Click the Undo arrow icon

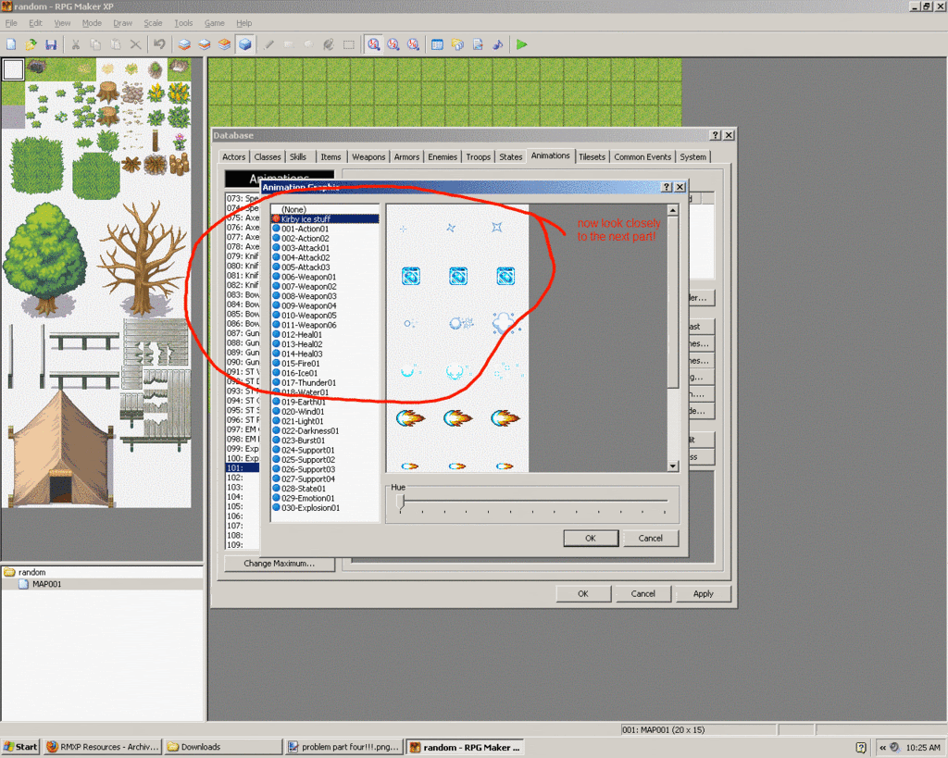pos(159,44)
